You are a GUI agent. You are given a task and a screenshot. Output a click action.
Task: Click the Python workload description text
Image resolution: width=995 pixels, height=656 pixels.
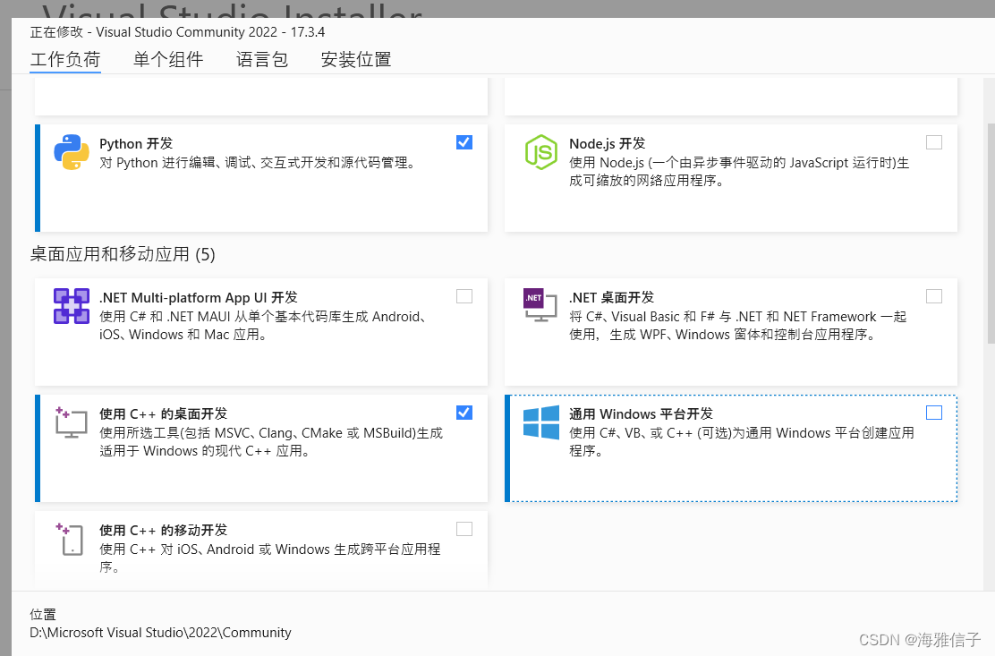point(259,163)
